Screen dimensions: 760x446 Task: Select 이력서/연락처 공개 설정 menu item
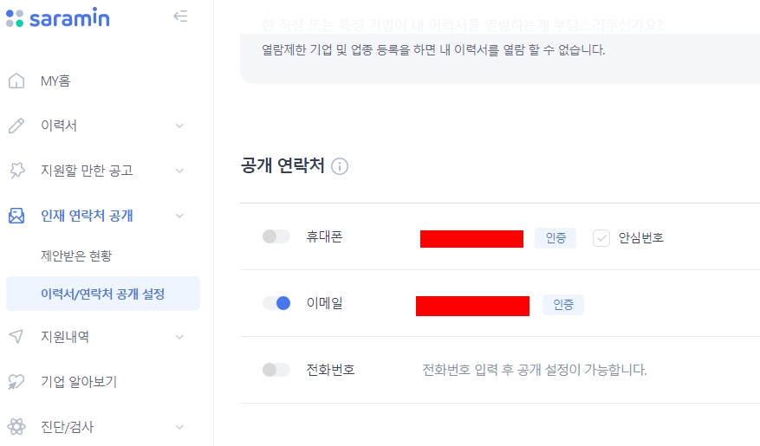tap(103, 294)
